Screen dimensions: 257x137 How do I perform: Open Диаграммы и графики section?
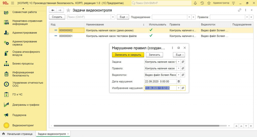[23, 105]
